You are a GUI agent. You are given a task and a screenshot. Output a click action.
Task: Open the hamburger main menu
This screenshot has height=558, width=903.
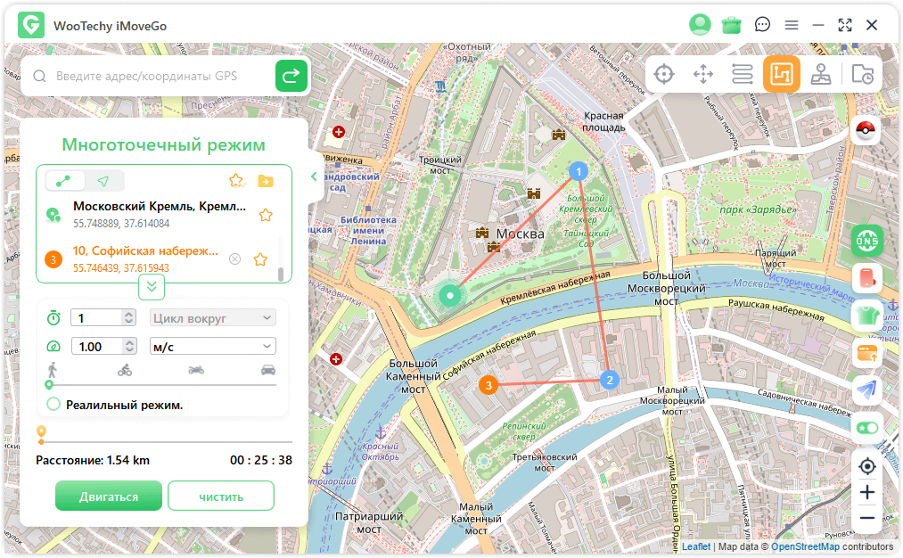click(x=791, y=25)
